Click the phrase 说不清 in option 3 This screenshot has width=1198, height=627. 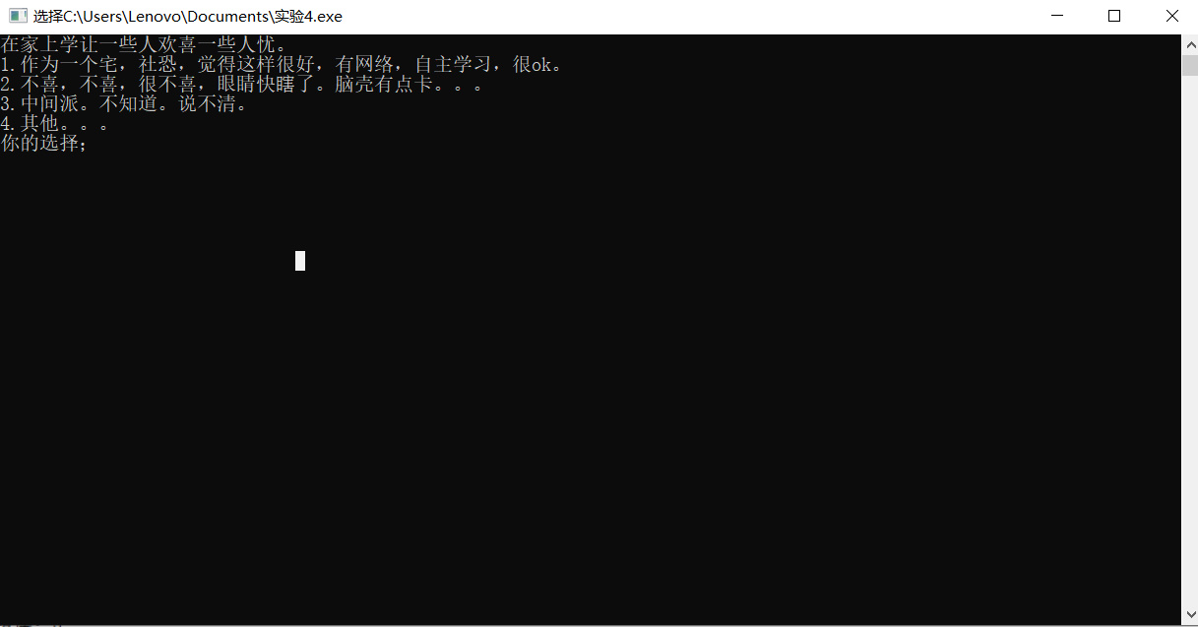tap(208, 104)
